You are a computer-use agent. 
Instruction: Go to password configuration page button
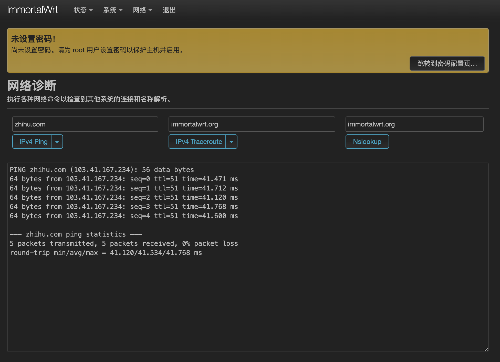pyautogui.click(x=447, y=63)
